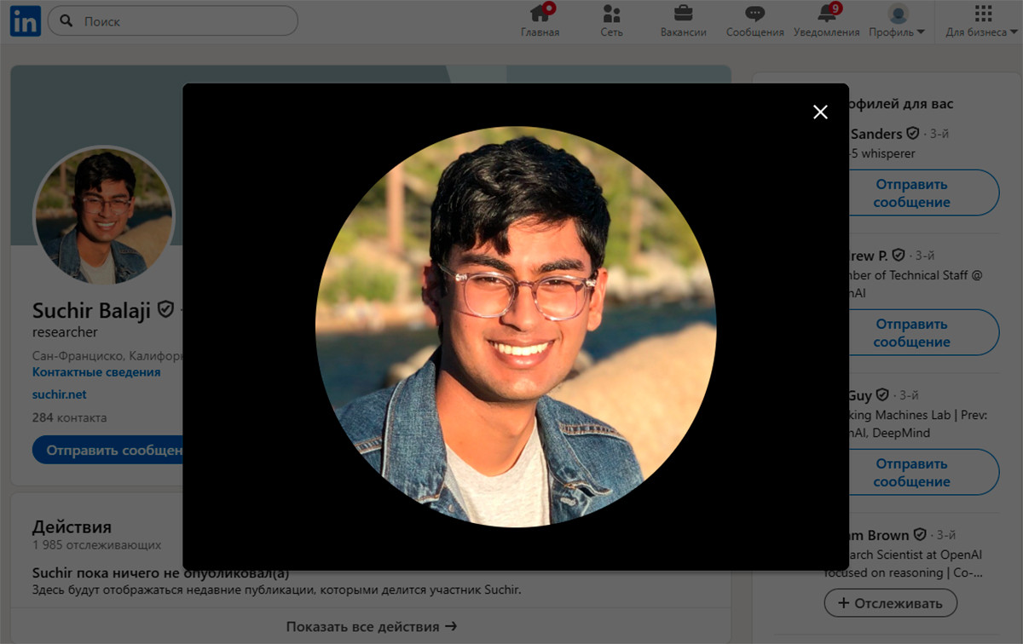Click the LinkedIn logo icon
The height and width of the screenshot is (644, 1023).
coord(25,21)
